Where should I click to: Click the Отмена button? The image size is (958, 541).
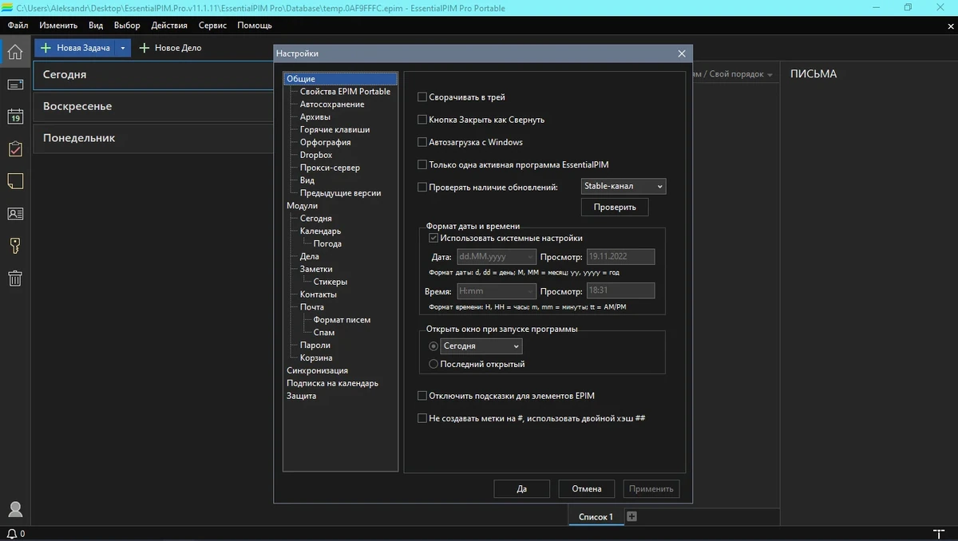click(587, 488)
